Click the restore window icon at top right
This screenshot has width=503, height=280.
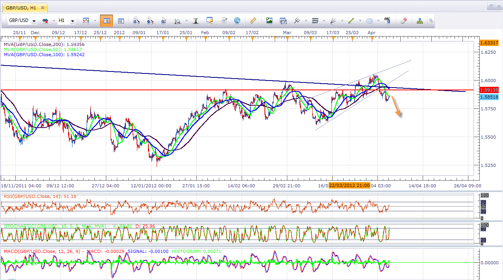[x=491, y=6]
